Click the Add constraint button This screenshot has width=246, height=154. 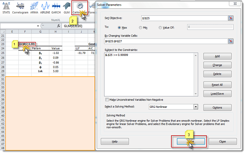[217, 56]
